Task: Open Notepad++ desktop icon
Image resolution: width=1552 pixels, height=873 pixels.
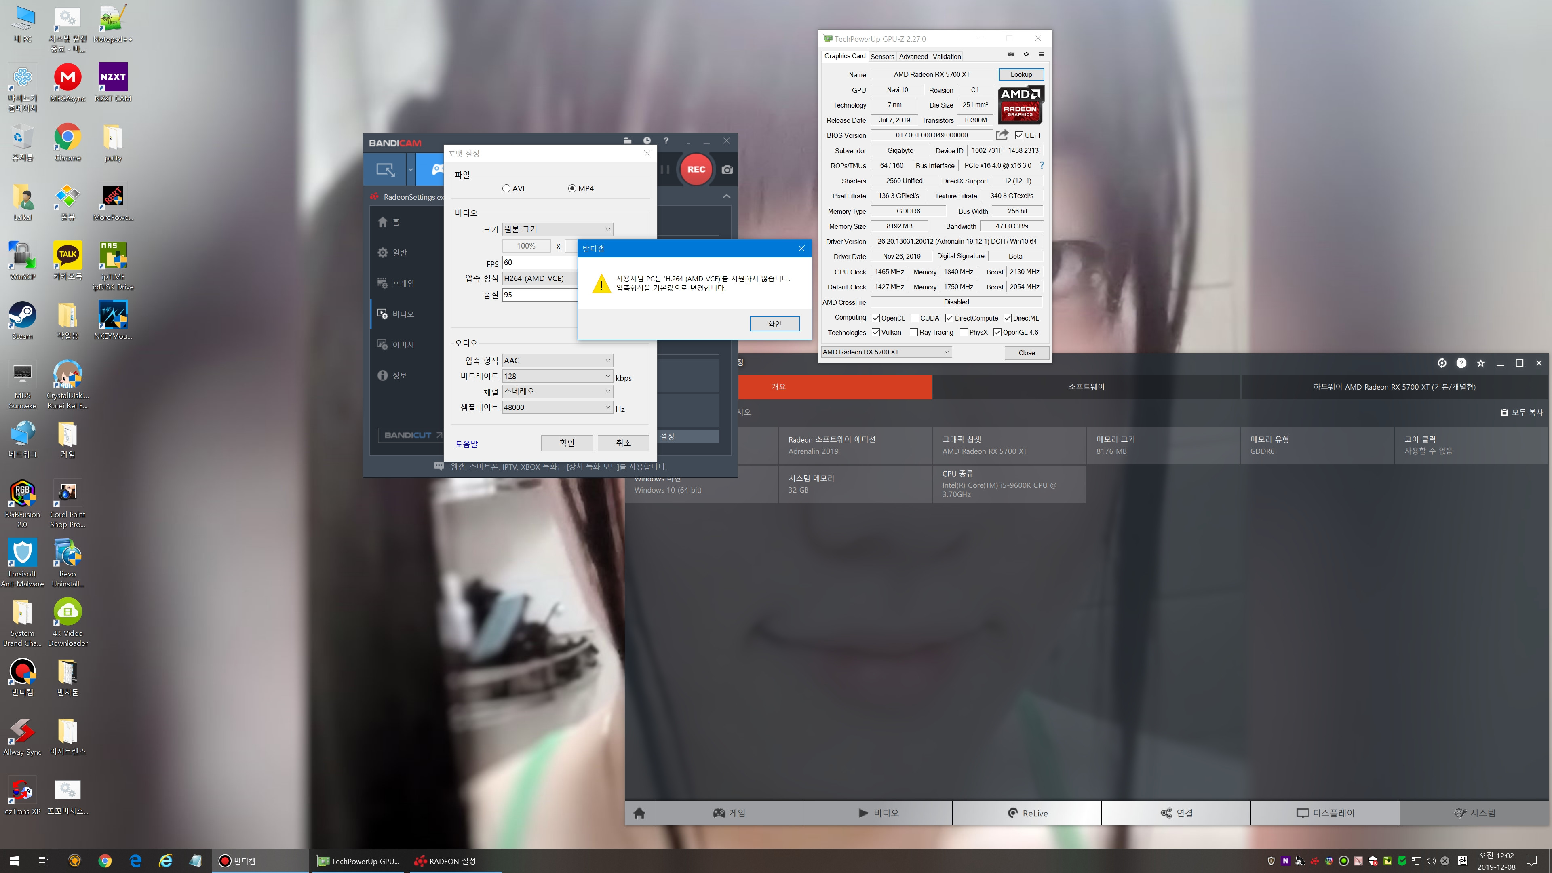Action: [x=113, y=23]
